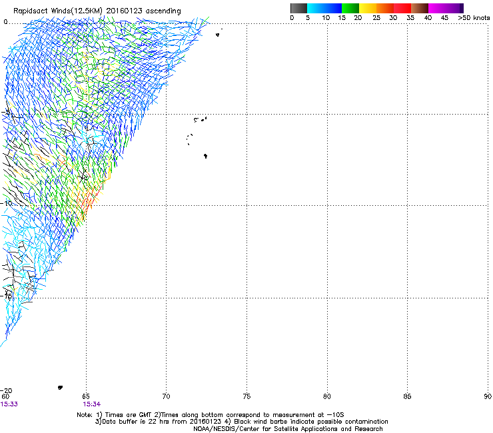Viewport: 493px width, 433px height.
Task: Click the gray 0-5 knots color band
Action: 298,8
